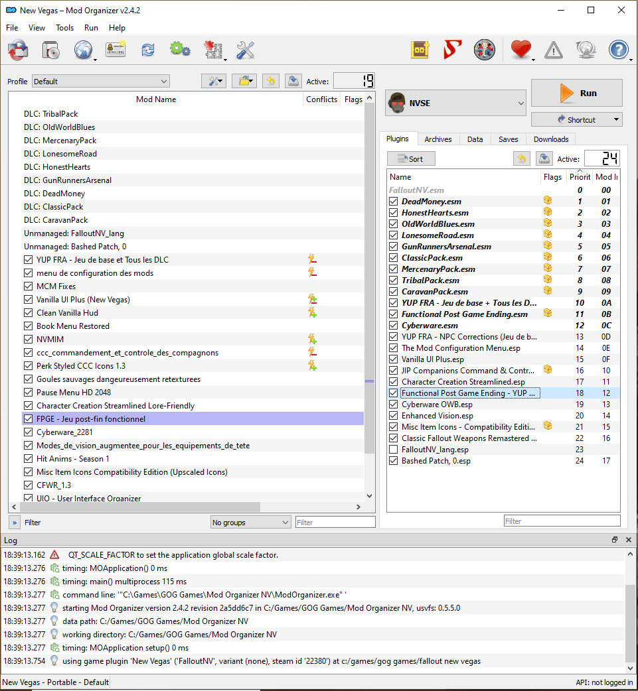Click the puzzle piece Tools icon
This screenshot has height=691, width=638.
click(214, 50)
